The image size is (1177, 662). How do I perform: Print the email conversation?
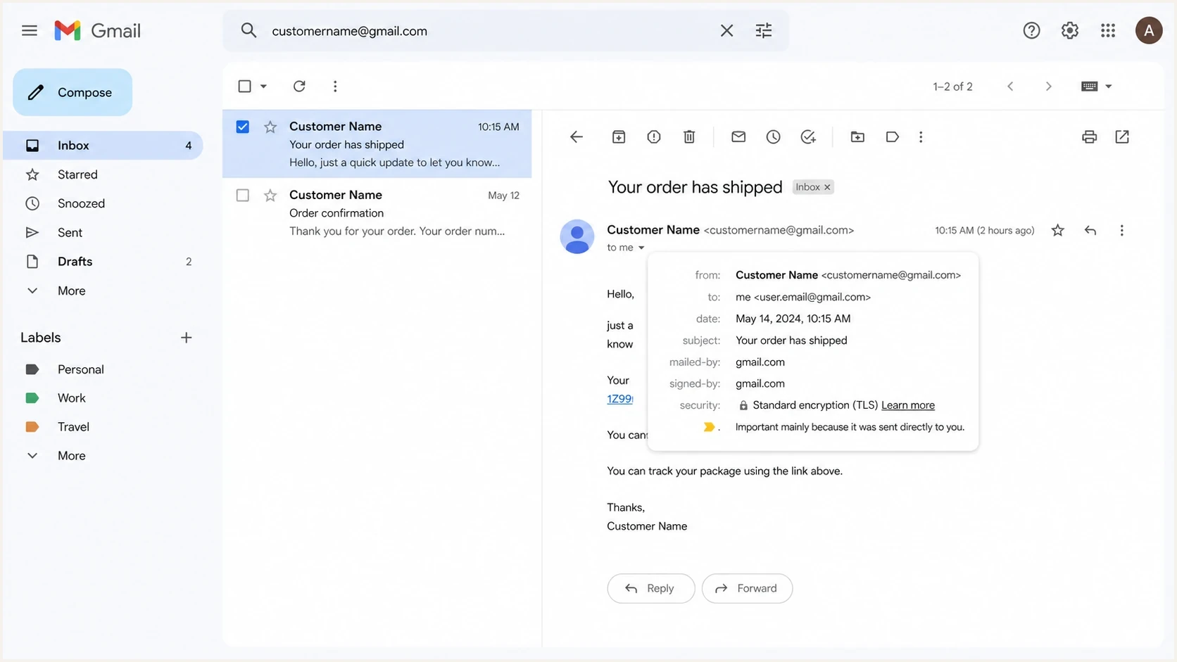[x=1089, y=136]
